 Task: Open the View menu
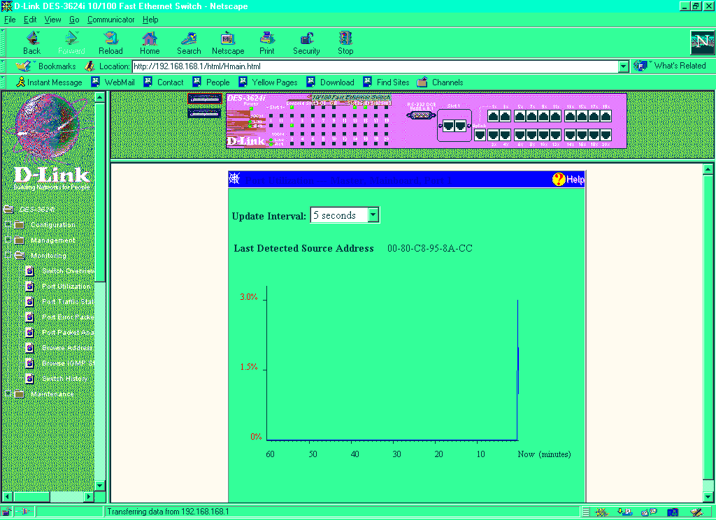(53, 20)
